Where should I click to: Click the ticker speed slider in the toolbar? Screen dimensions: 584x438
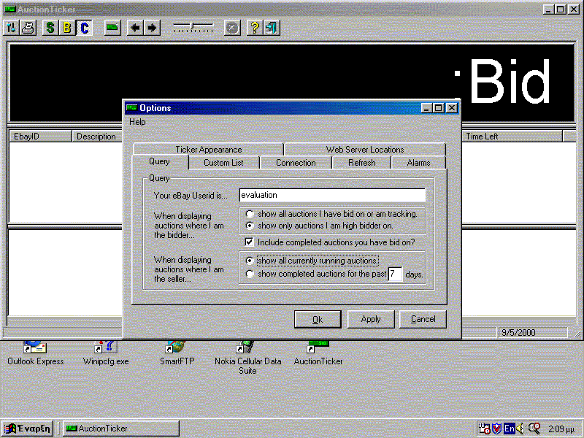tap(193, 27)
